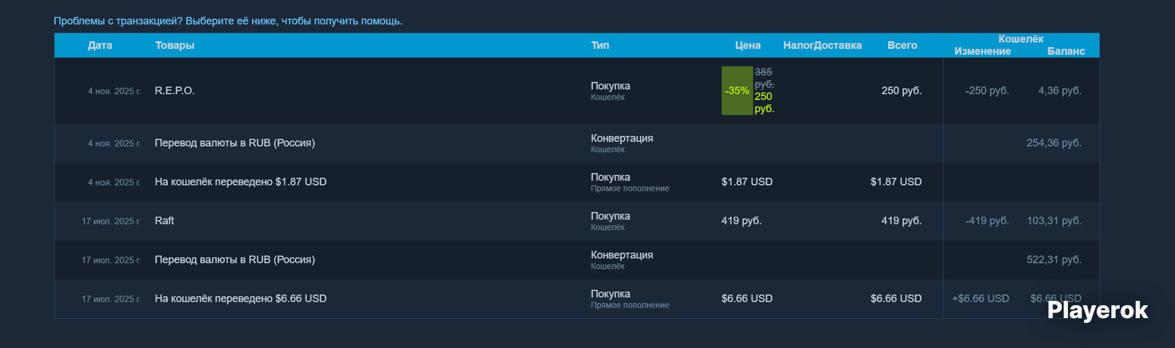
Task: Select the 17 July currency conversion row
Action: coord(576,260)
